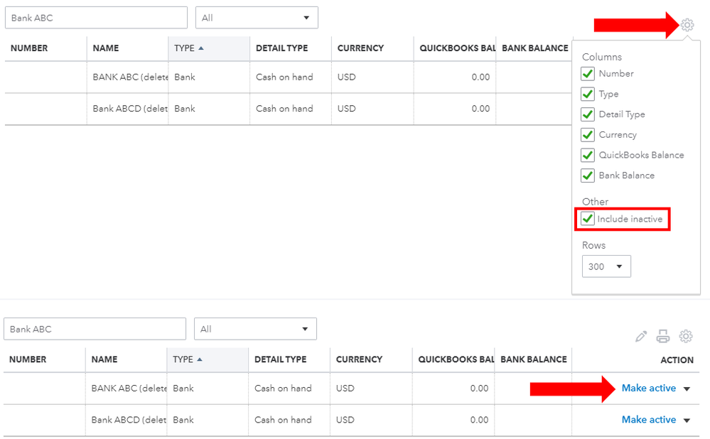Open the lower All filter dropdown
Viewport: 710px width, 439px height.
click(x=255, y=329)
